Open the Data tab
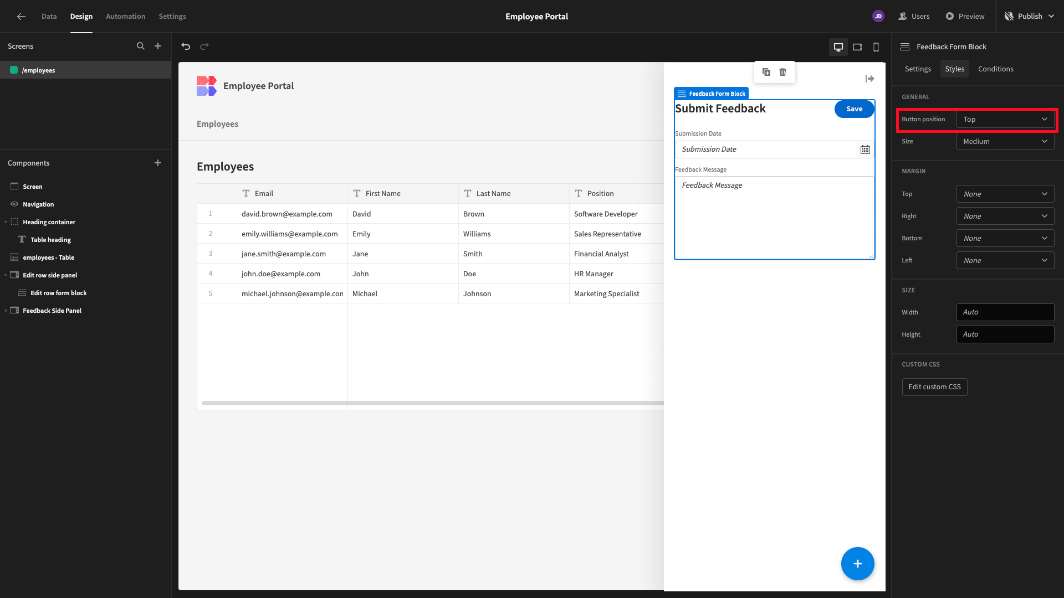The width and height of the screenshot is (1064, 598). point(49,17)
